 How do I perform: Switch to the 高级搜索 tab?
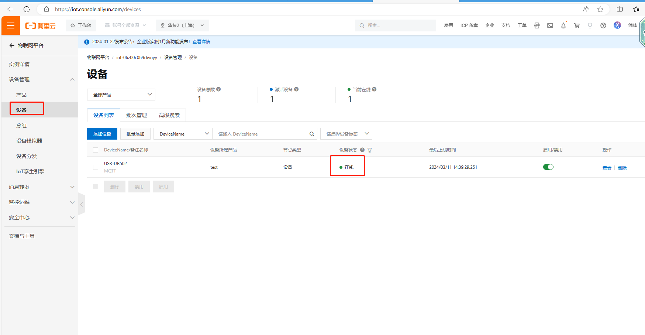169,115
